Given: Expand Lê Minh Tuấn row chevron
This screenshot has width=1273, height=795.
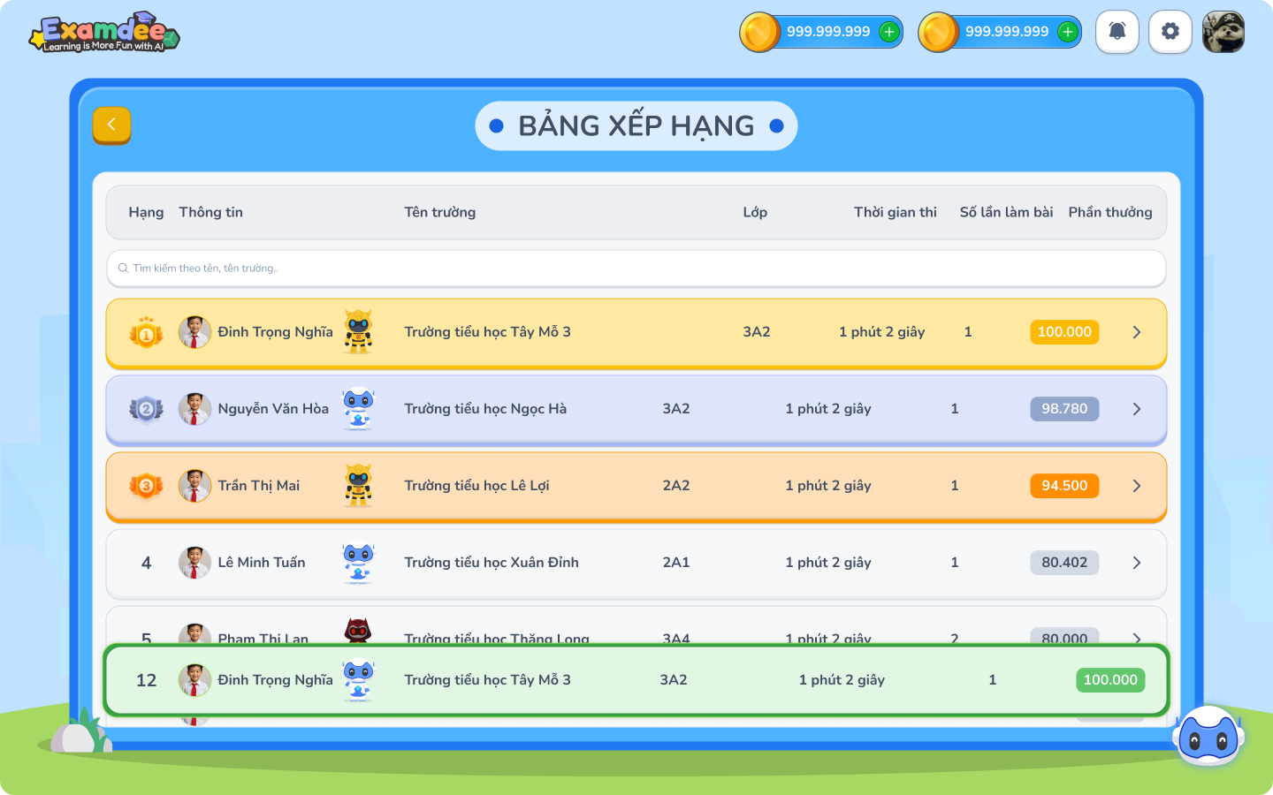Looking at the screenshot, I should click(1137, 563).
